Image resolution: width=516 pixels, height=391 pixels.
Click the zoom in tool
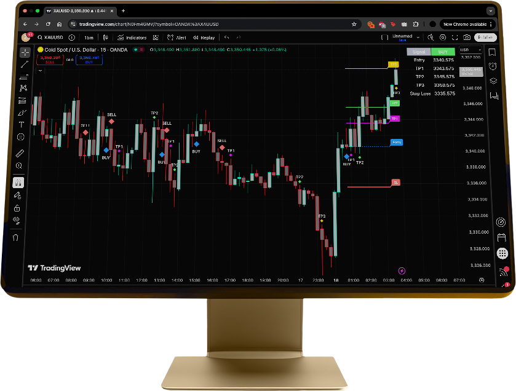19,166
